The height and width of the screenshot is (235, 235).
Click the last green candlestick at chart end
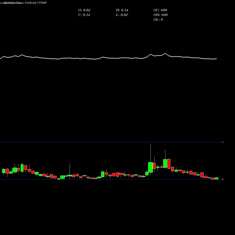pos(217,178)
